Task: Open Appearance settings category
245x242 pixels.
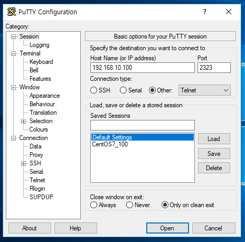Action: tap(45, 96)
